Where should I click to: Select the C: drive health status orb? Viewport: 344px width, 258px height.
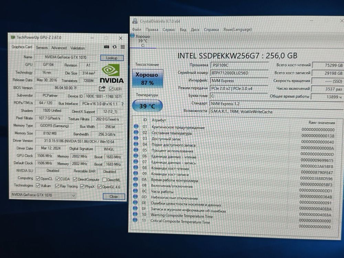pyautogui.click(x=132, y=35)
